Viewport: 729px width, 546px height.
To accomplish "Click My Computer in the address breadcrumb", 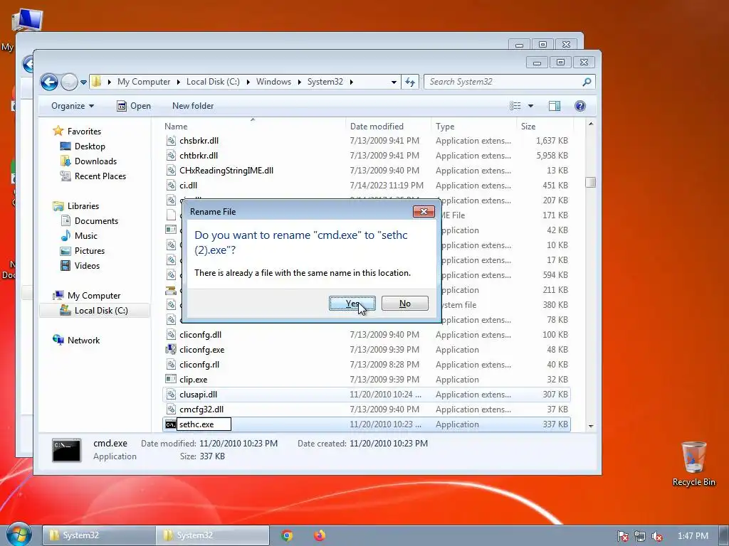I will pos(144,82).
